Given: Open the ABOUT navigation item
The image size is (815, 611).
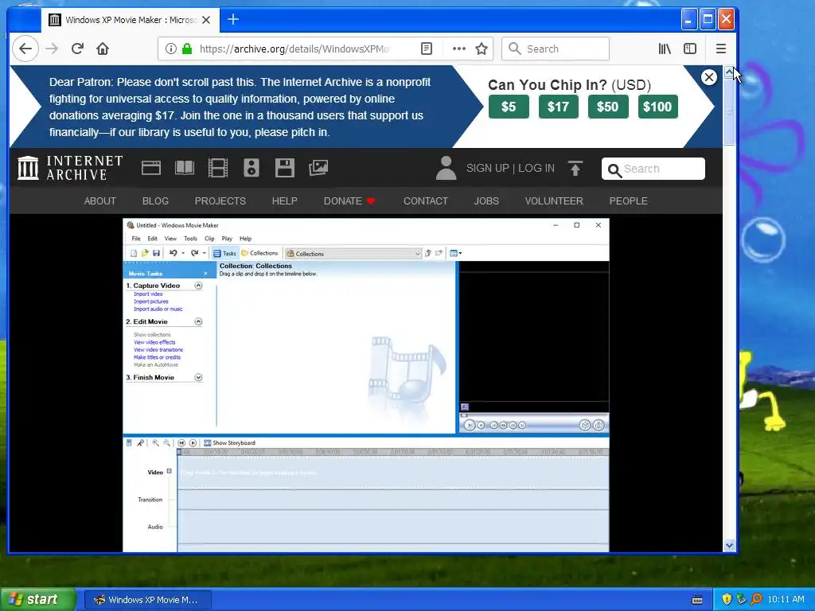Looking at the screenshot, I should coord(99,201).
